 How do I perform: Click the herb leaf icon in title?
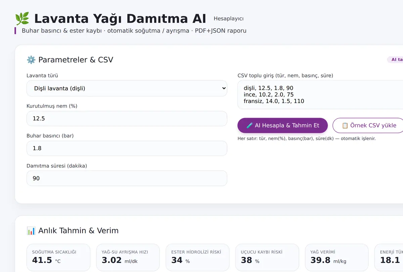coord(23,18)
